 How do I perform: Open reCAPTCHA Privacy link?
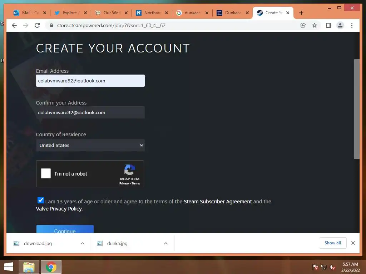tap(124, 184)
